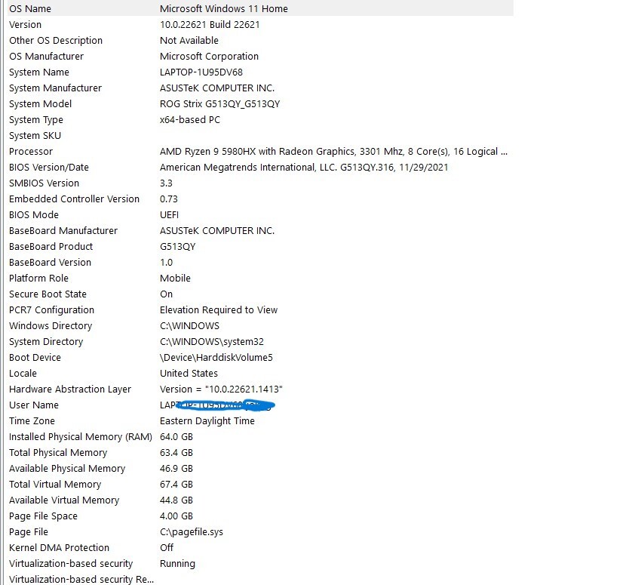
Task: Select the BIOS Mode row label
Action: click(x=33, y=215)
